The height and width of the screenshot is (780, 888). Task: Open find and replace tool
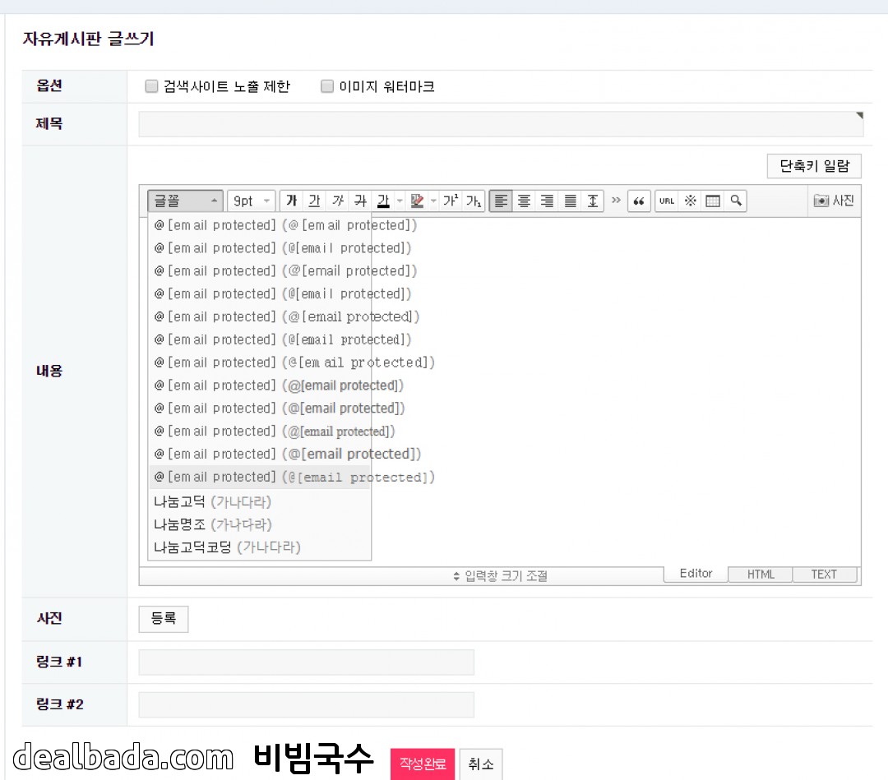(736, 201)
